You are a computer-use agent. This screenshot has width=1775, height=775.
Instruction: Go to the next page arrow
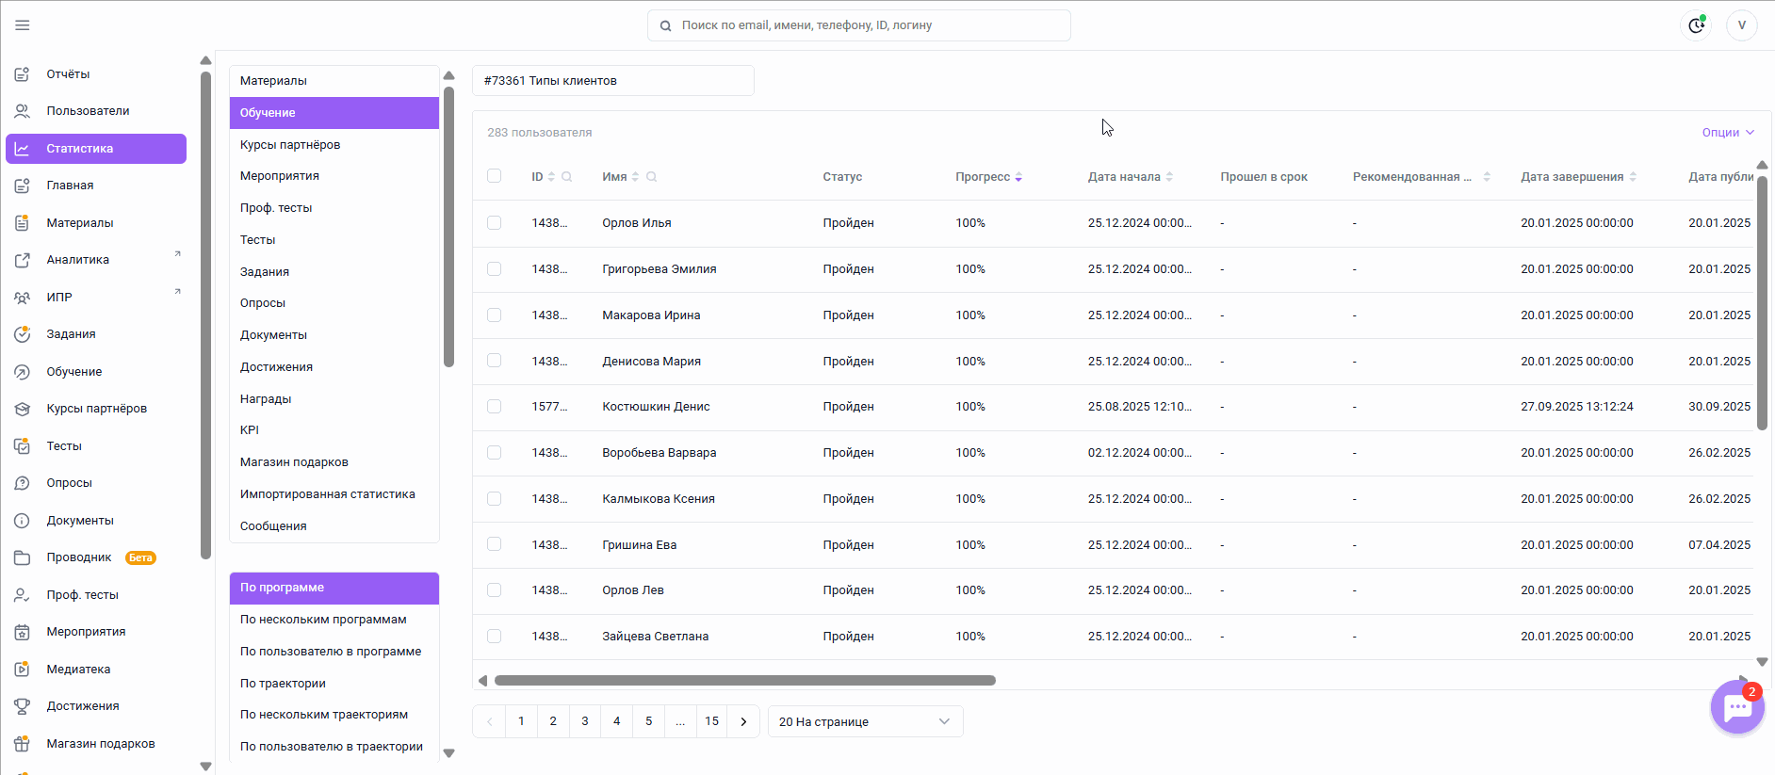click(x=743, y=721)
